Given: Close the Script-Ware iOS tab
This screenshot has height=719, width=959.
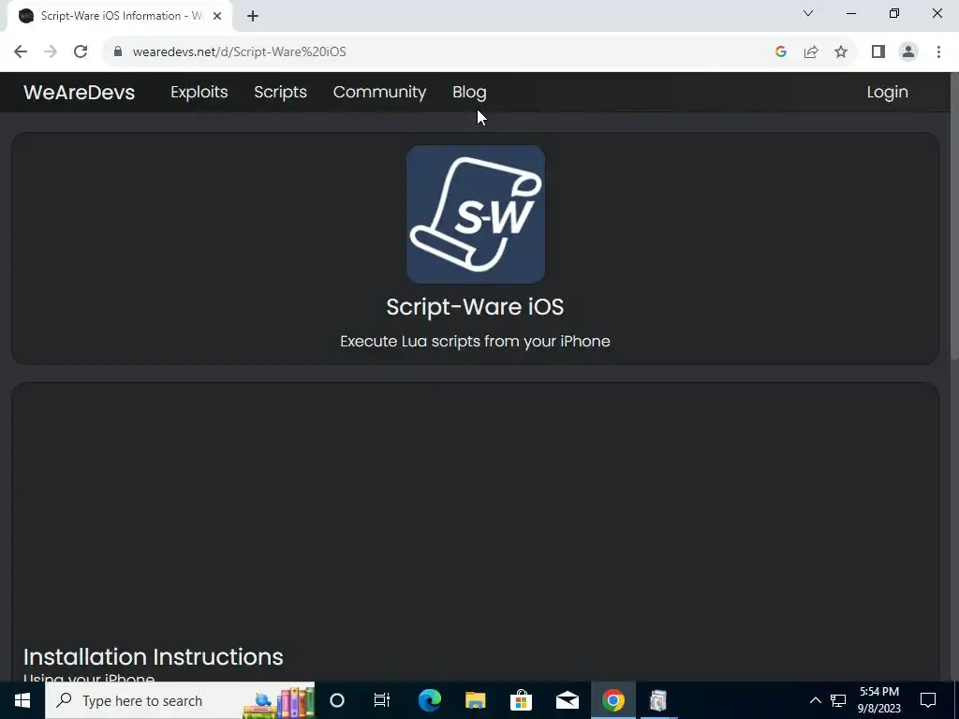Looking at the screenshot, I should pos(217,16).
